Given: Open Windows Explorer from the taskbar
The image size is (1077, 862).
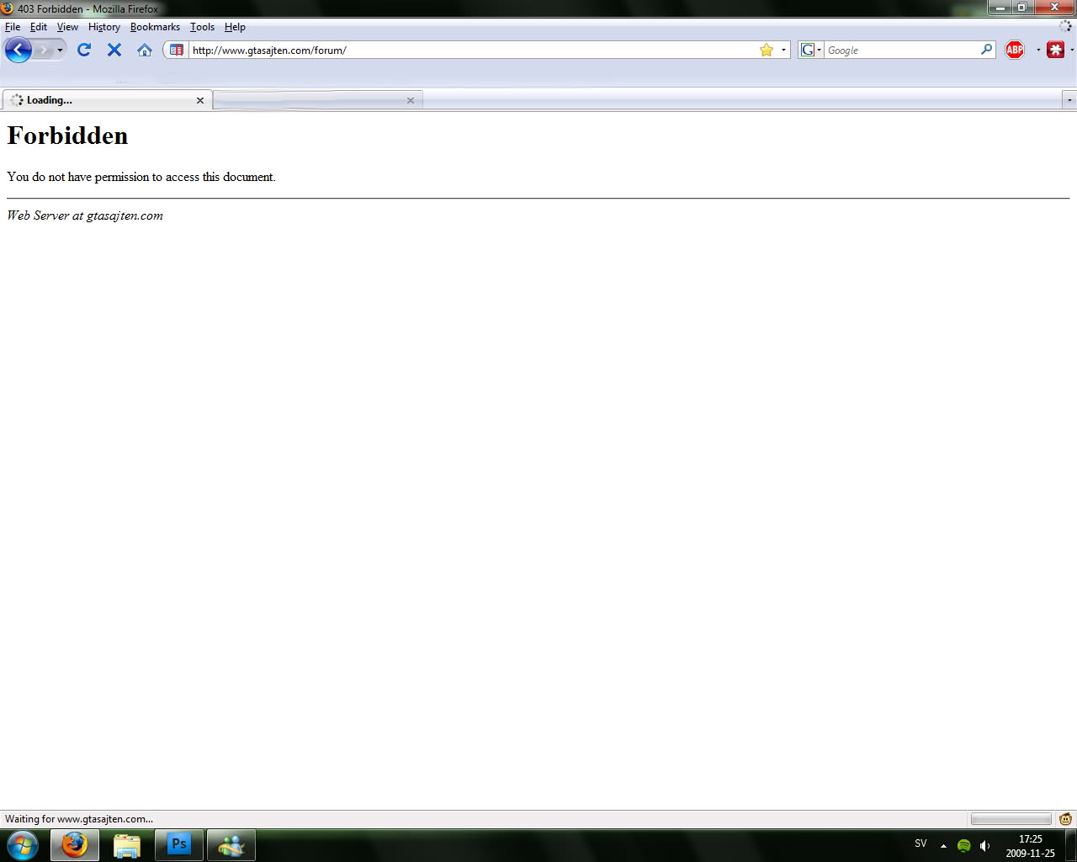Looking at the screenshot, I should pyautogui.click(x=127, y=845).
